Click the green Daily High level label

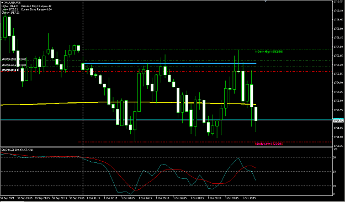[x=269, y=52]
